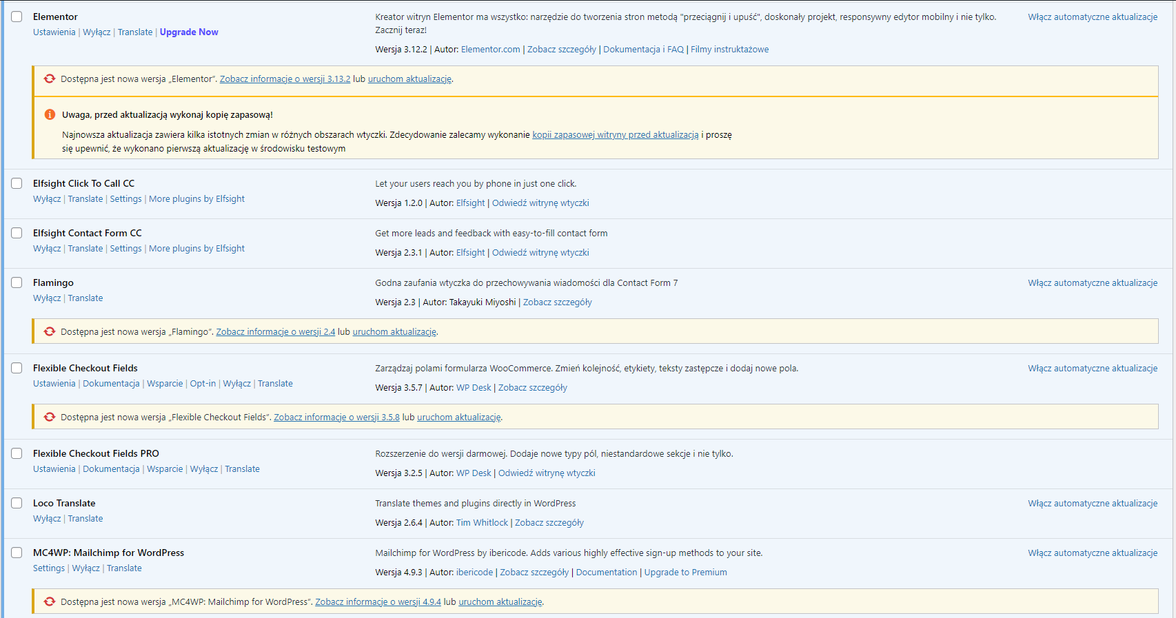Run the Elementor update
This screenshot has height=618, width=1176.
410,79
